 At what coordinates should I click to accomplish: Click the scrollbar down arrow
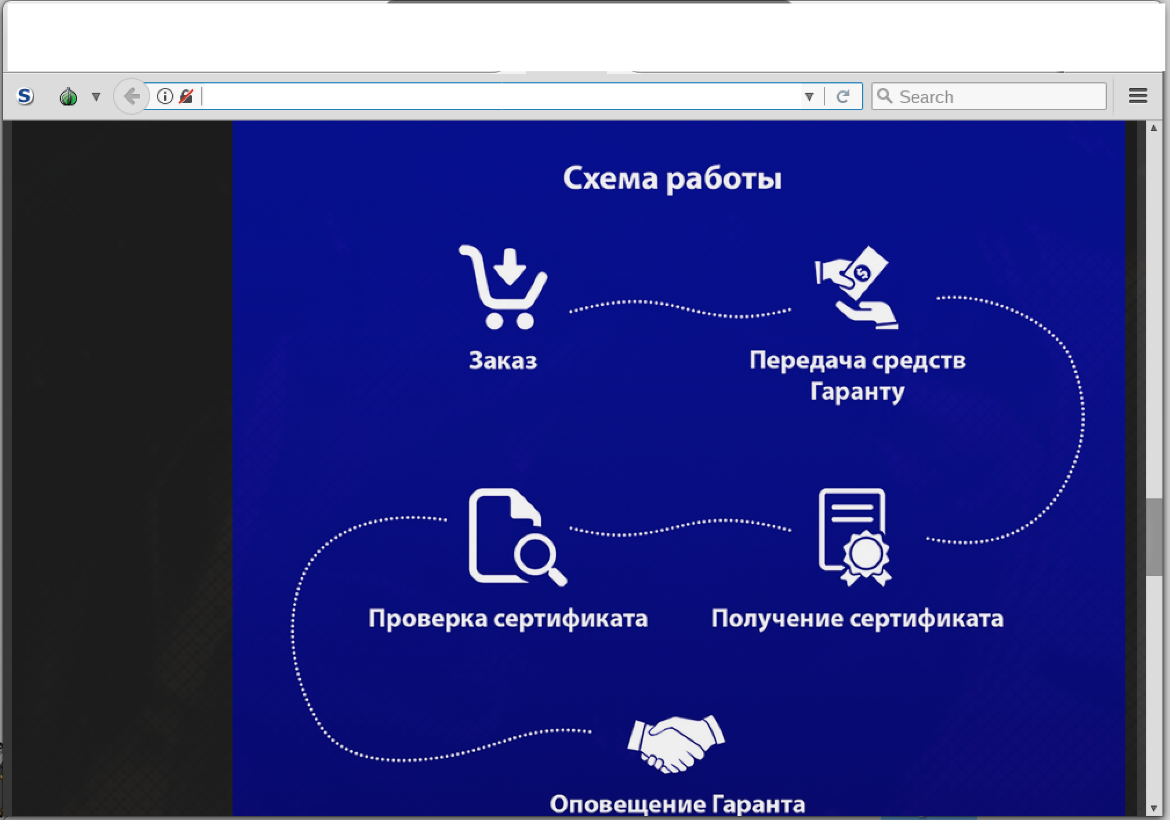click(x=1154, y=808)
